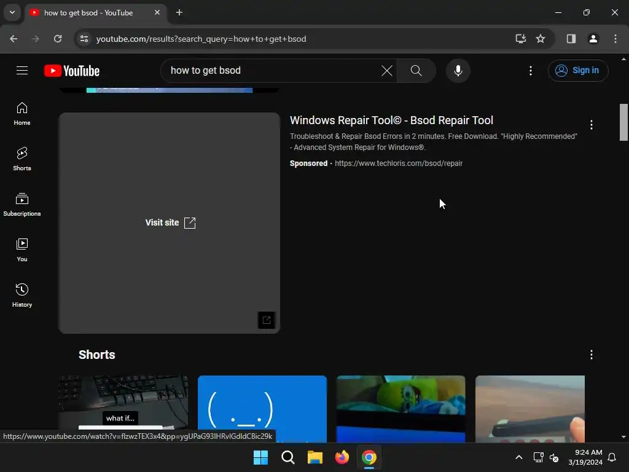Search with your voice microphone button
The width and height of the screenshot is (629, 472).
[x=458, y=71]
